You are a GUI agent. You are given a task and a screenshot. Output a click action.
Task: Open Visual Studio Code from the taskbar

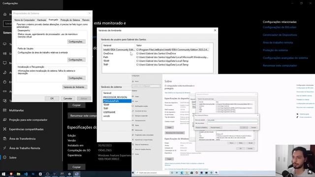(x=26, y=174)
